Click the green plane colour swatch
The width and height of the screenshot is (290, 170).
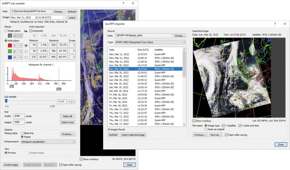tap(10, 51)
